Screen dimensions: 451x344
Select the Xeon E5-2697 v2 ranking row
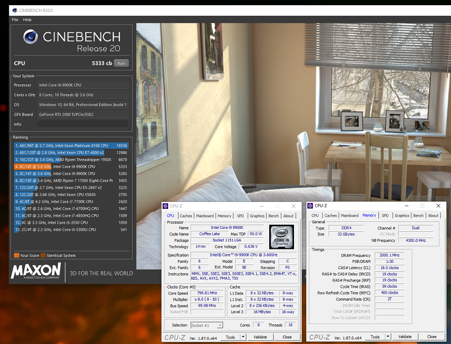pyautogui.click(x=71, y=187)
